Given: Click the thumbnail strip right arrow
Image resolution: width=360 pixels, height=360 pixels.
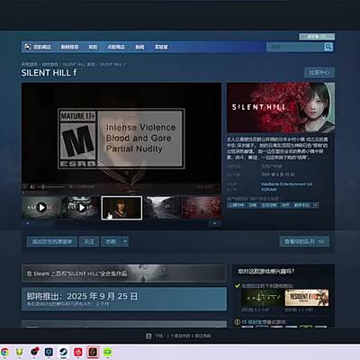Looking at the screenshot, I should tap(215, 223).
